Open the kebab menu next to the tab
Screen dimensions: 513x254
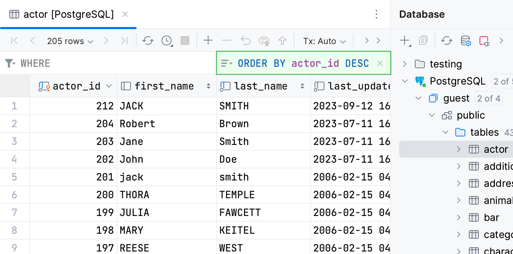point(376,14)
